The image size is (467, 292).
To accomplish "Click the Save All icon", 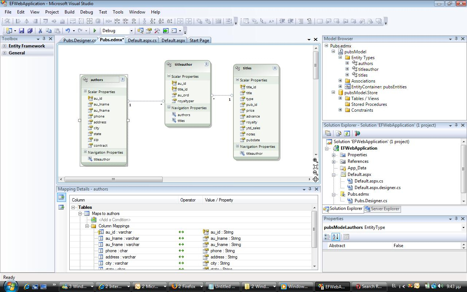I will click(x=30, y=31).
